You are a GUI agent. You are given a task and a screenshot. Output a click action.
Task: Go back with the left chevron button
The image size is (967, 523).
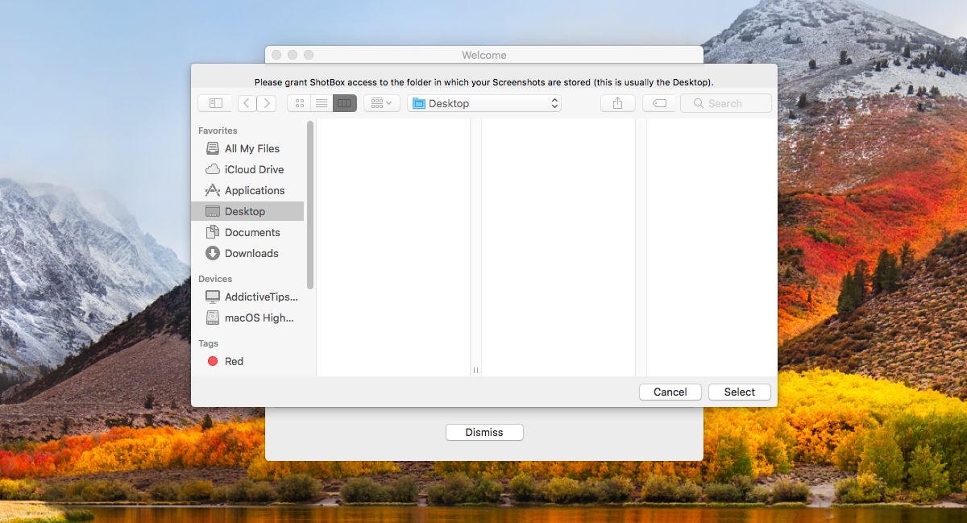point(247,103)
